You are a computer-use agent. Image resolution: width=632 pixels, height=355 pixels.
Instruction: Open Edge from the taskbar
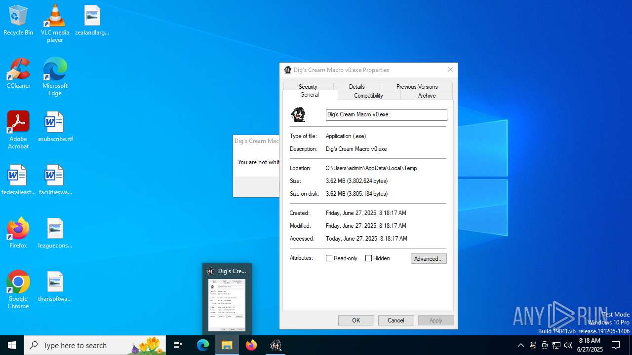coord(203,345)
